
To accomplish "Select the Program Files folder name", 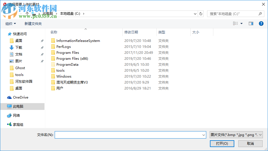I will click(68, 52).
